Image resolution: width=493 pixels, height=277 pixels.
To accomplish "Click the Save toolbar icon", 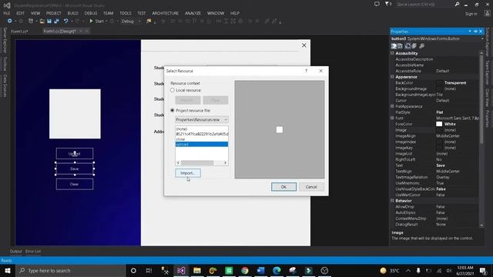I will click(49, 21).
